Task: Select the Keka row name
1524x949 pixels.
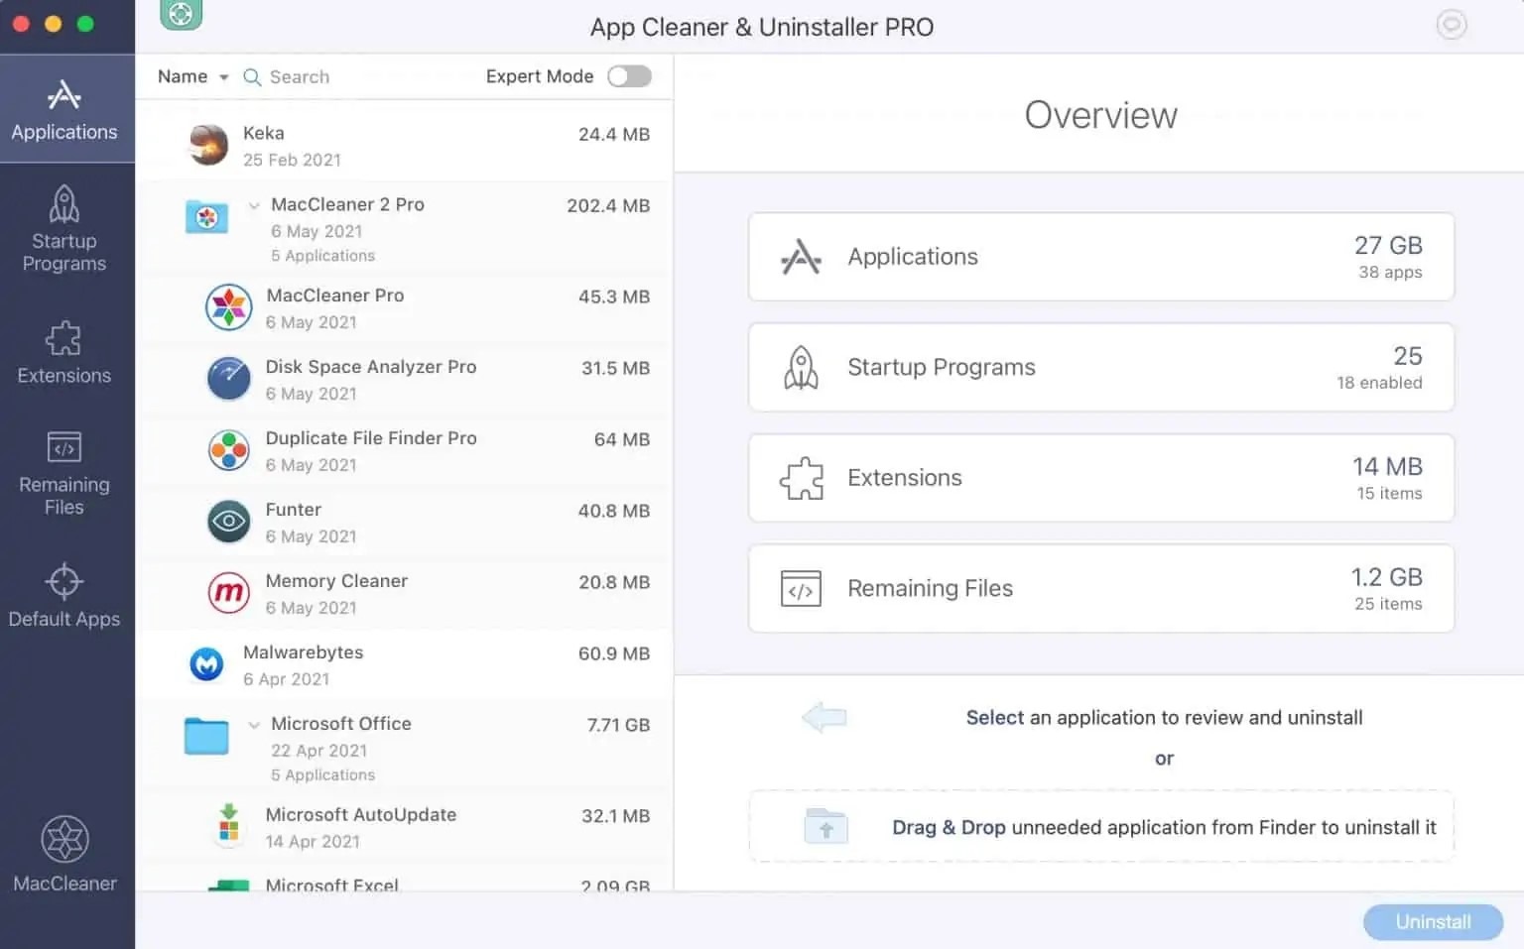Action: pyautogui.click(x=264, y=133)
